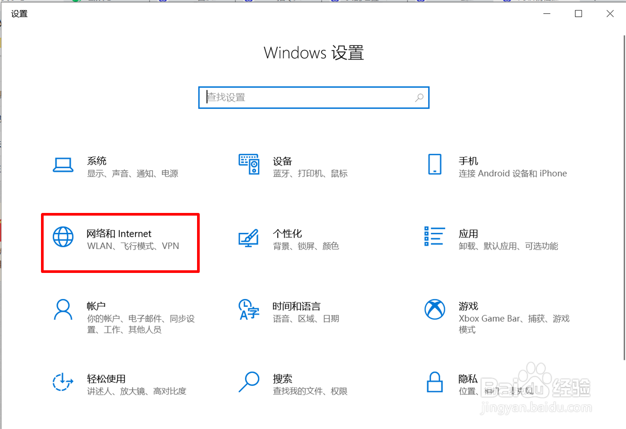Click the search magnifier in 查找设置 box
This screenshot has height=429, width=626.
pyautogui.click(x=419, y=97)
